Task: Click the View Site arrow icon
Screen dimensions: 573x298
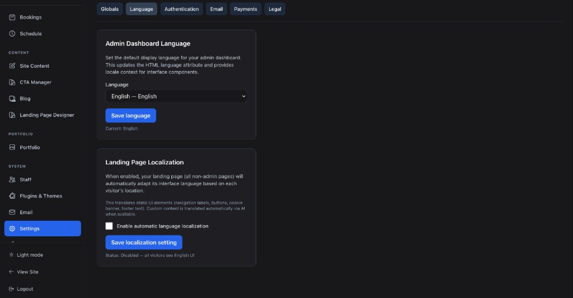Action: pyautogui.click(x=11, y=272)
